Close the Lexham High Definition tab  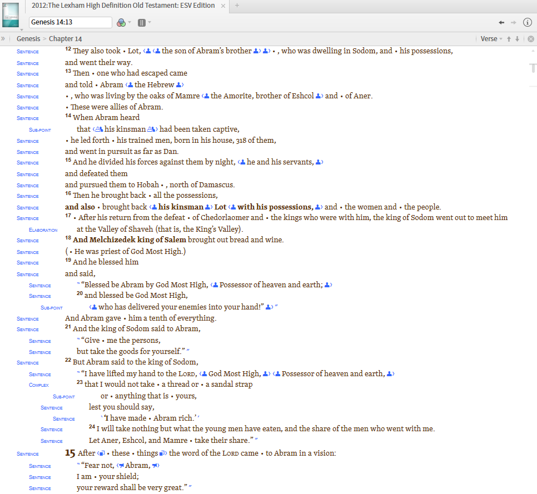point(223,6)
